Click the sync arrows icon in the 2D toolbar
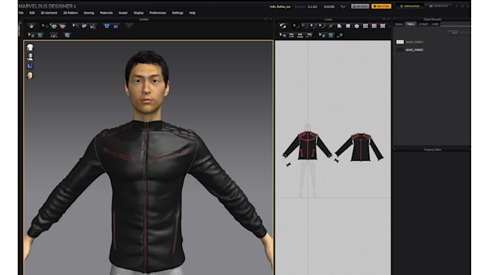489x275 pixels. click(x=283, y=26)
